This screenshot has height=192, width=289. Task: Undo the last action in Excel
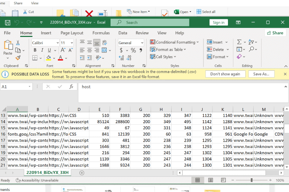(x=17, y=22)
